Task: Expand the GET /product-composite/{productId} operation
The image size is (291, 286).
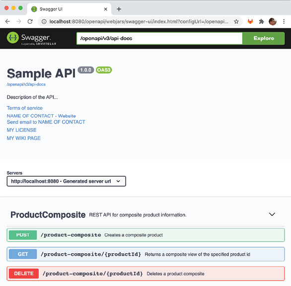Action: [x=145, y=254]
